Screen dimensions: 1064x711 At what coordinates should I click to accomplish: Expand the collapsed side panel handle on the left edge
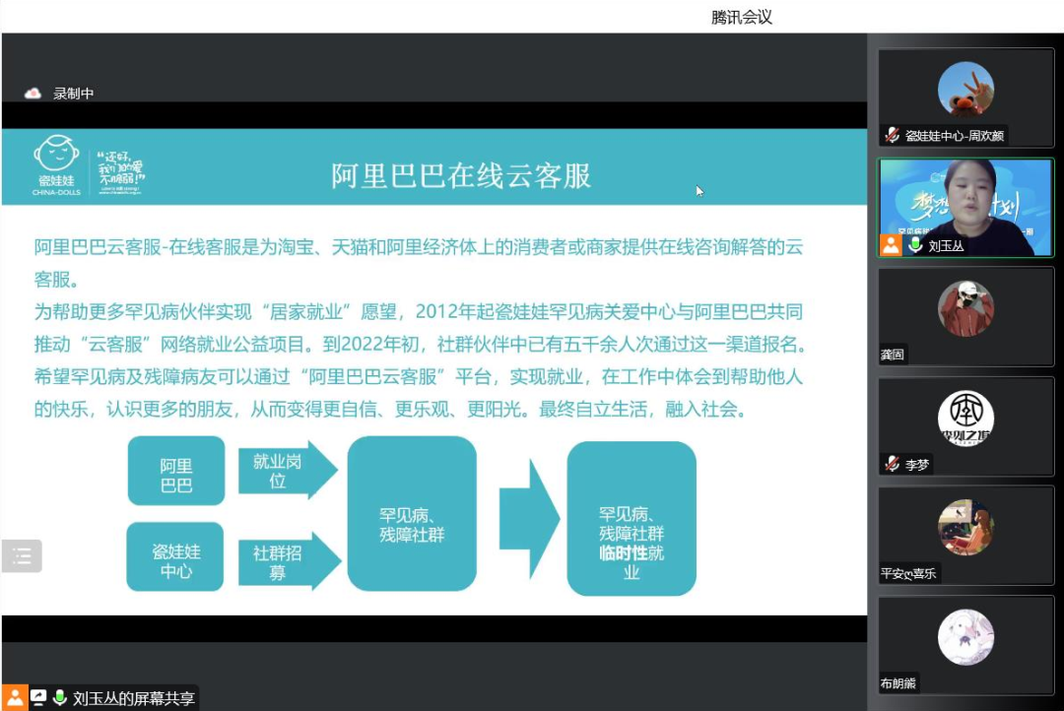[x=22, y=555]
